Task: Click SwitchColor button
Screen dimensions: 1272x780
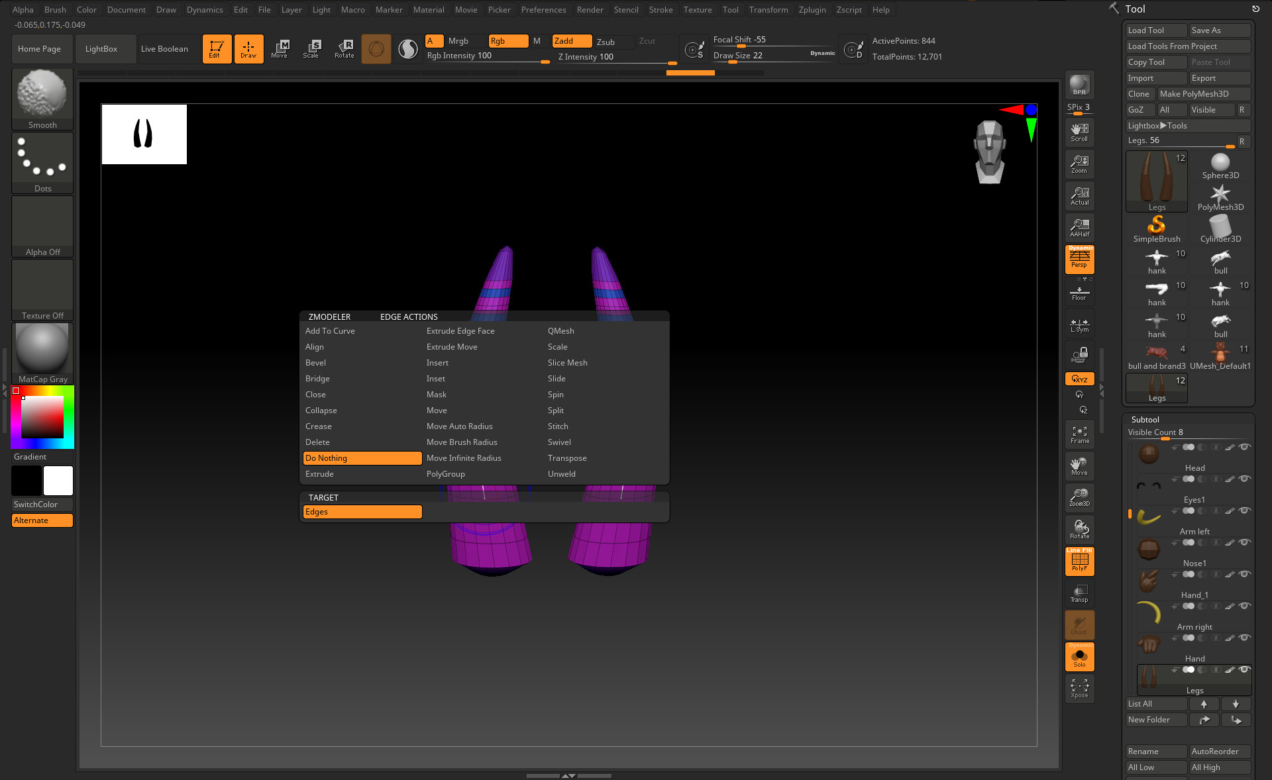Action: [x=42, y=505]
